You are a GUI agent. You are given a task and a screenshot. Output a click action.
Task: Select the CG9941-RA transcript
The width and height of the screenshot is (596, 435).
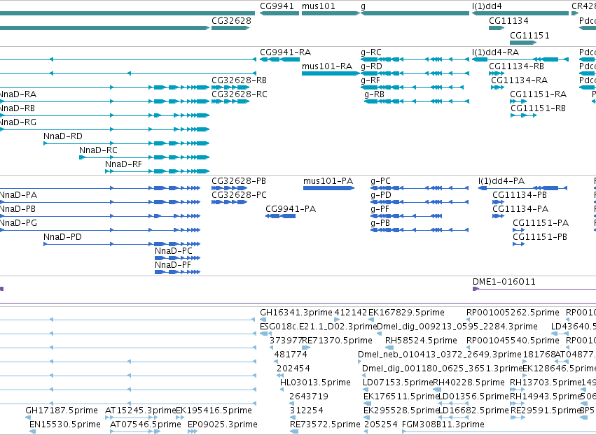pos(279,59)
